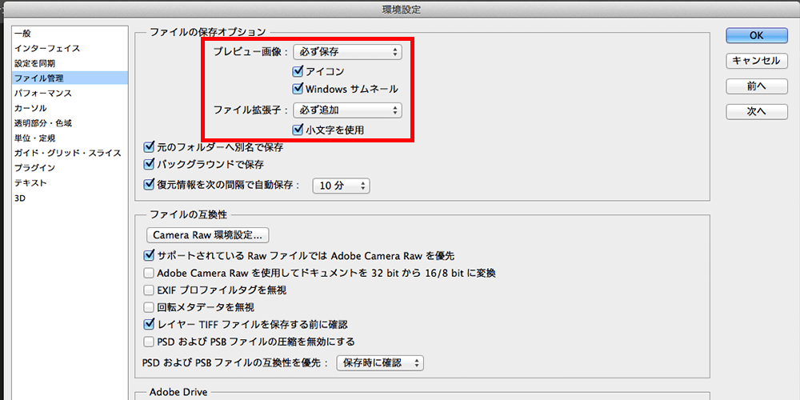This screenshot has height=400, width=800.
Task: Select the ファイル管理 category
Action: [70, 78]
